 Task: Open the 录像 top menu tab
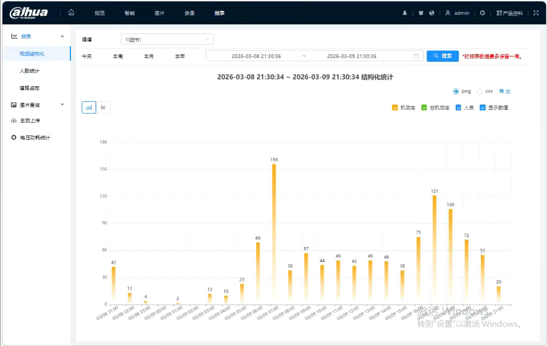point(189,13)
